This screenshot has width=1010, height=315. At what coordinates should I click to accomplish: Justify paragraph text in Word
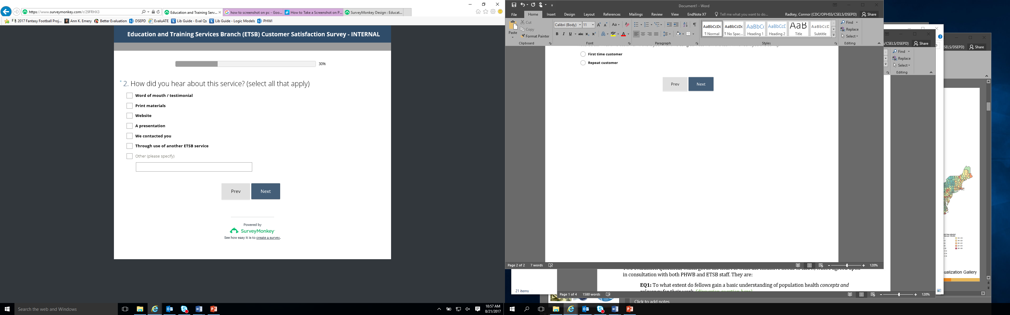tap(656, 34)
